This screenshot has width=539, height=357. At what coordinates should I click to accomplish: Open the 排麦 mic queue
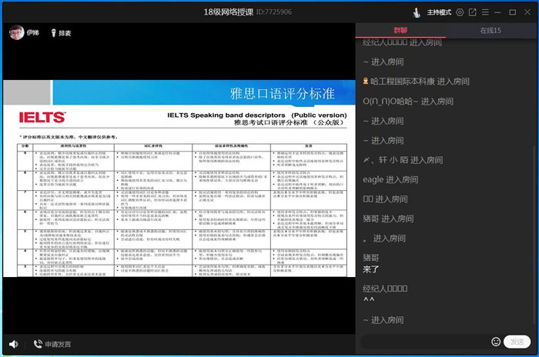coord(65,33)
